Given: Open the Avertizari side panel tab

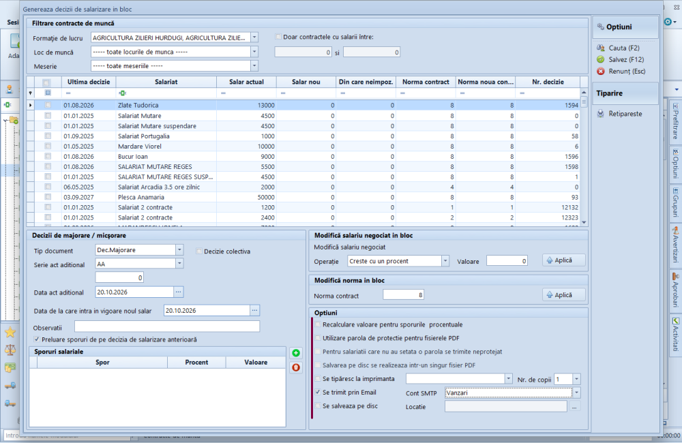Looking at the screenshot, I should (x=675, y=244).
